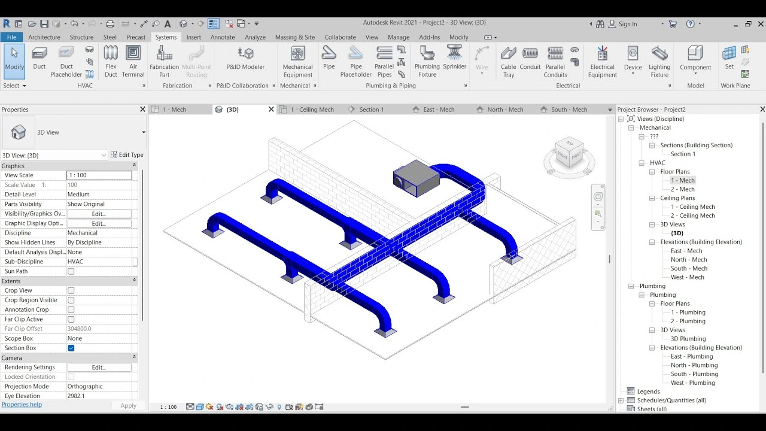
Task: Click the Print icon in quick access toolbar
Action: point(110,24)
